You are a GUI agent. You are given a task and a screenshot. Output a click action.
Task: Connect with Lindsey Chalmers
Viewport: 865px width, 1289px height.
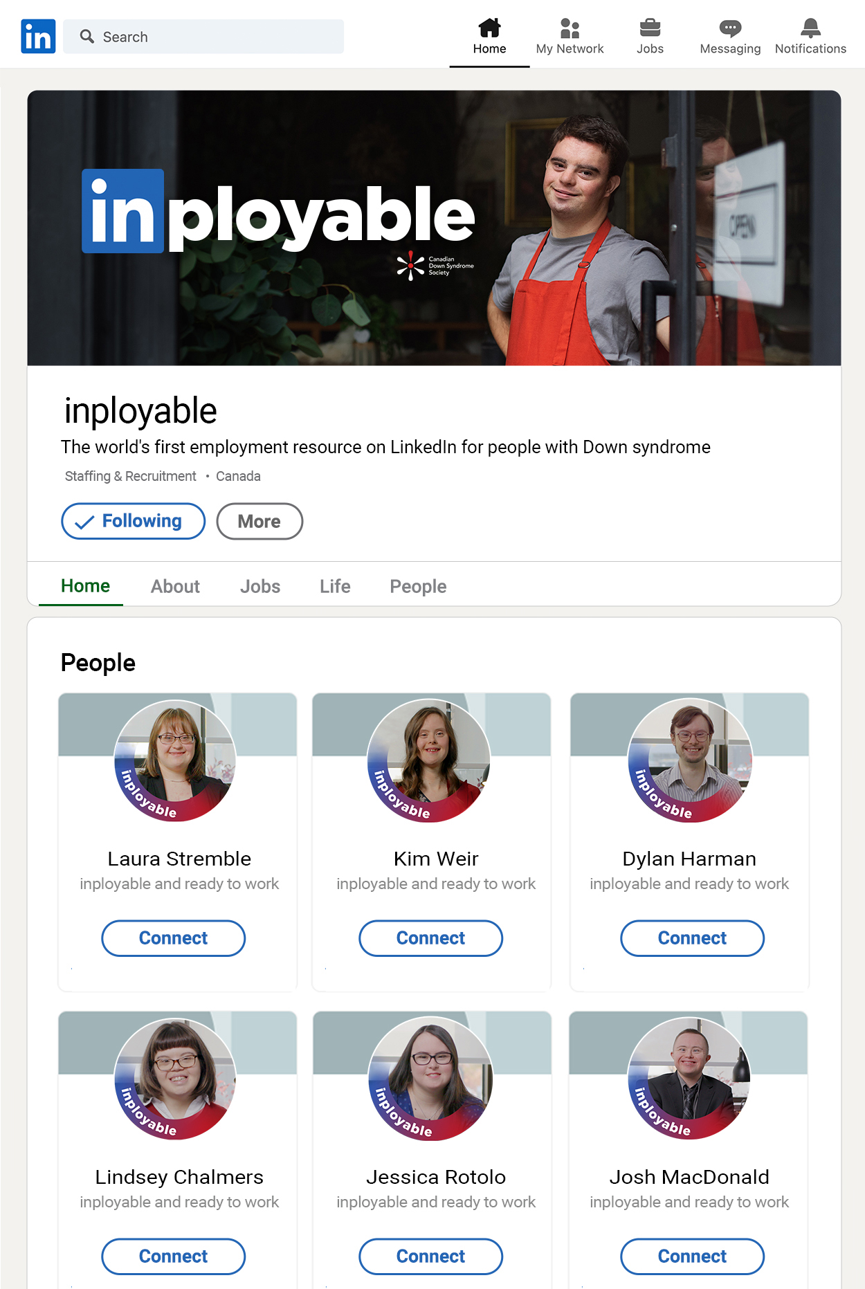coord(174,1256)
